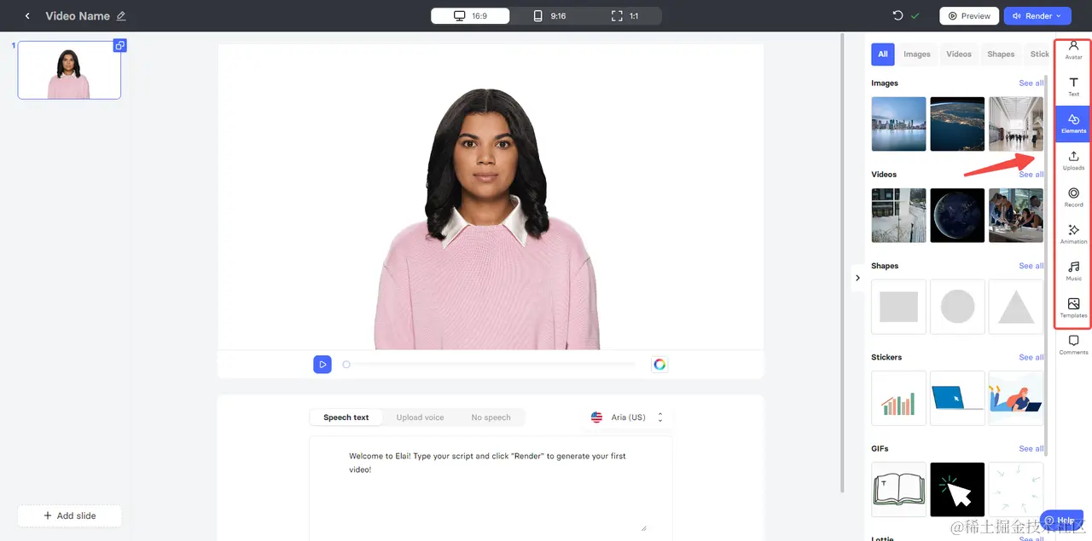Open the Record panel
1092x541 pixels.
pyautogui.click(x=1073, y=197)
